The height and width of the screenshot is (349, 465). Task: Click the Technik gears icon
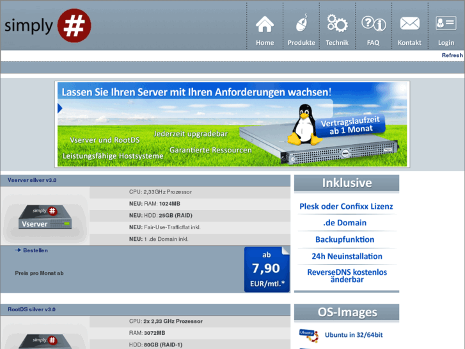337,24
